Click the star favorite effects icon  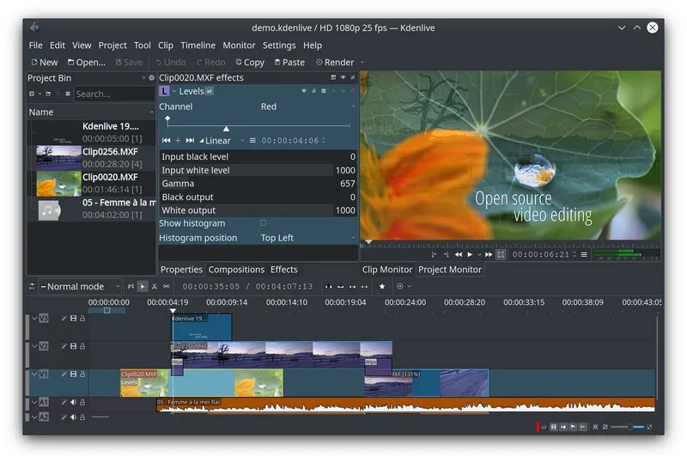[x=382, y=286]
